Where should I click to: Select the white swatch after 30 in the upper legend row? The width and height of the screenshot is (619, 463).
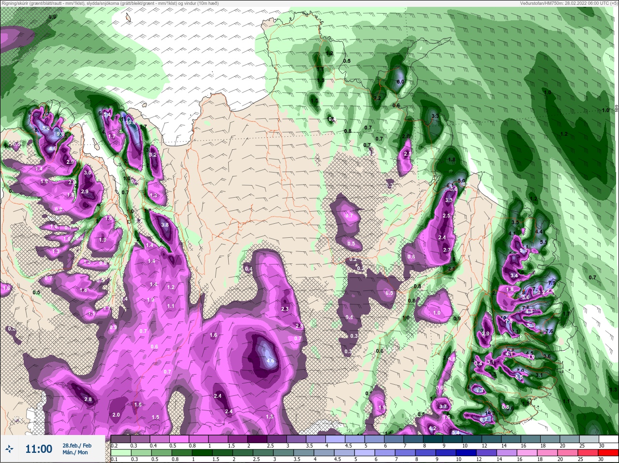point(608,439)
